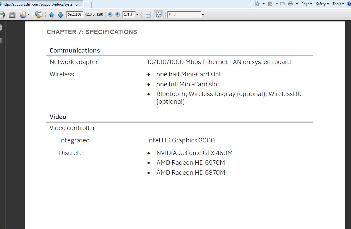Viewport: 351px width, 229px height.
Task: Zoom out with the minus button
Action: coord(110,15)
